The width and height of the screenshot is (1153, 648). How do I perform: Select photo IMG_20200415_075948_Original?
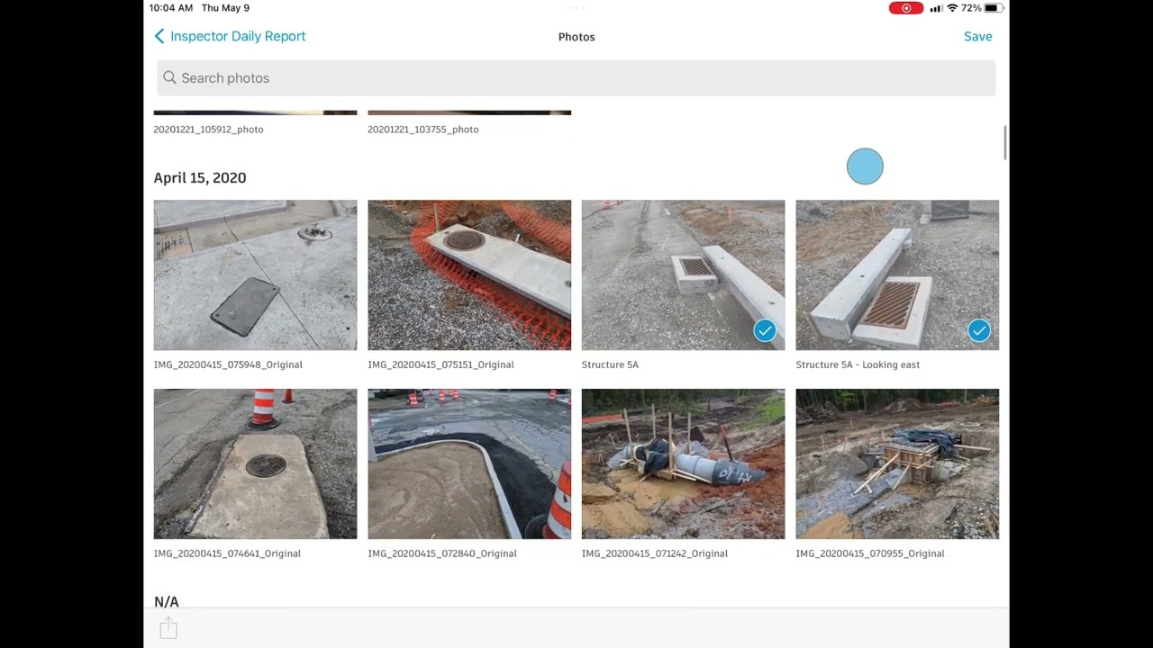click(255, 274)
